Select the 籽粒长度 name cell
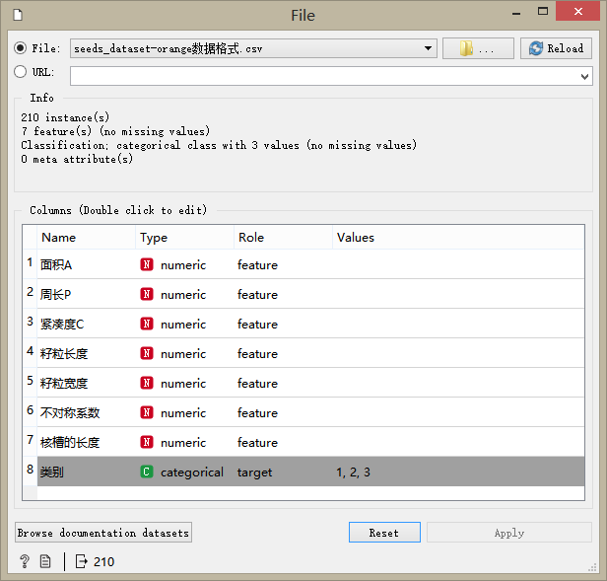 click(x=87, y=353)
